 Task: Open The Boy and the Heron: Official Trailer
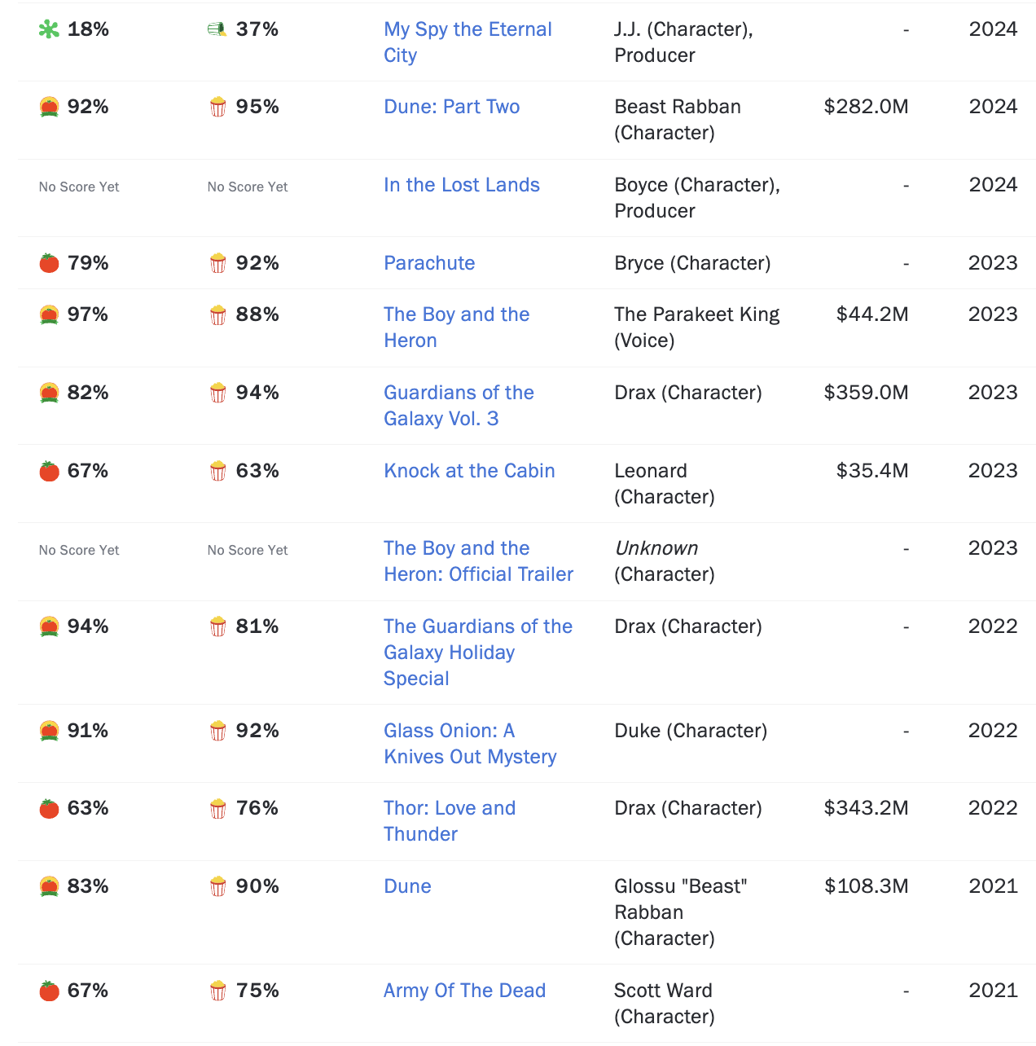478,561
